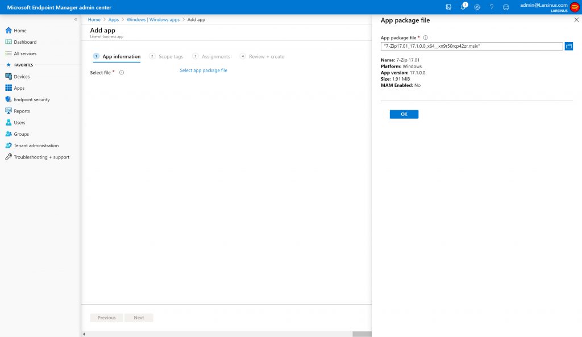Open the Home sidebar icon
Screen dimensions: 582x337
(x=9, y=31)
